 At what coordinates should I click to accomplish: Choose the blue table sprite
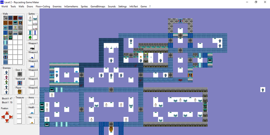tap(35, 18)
